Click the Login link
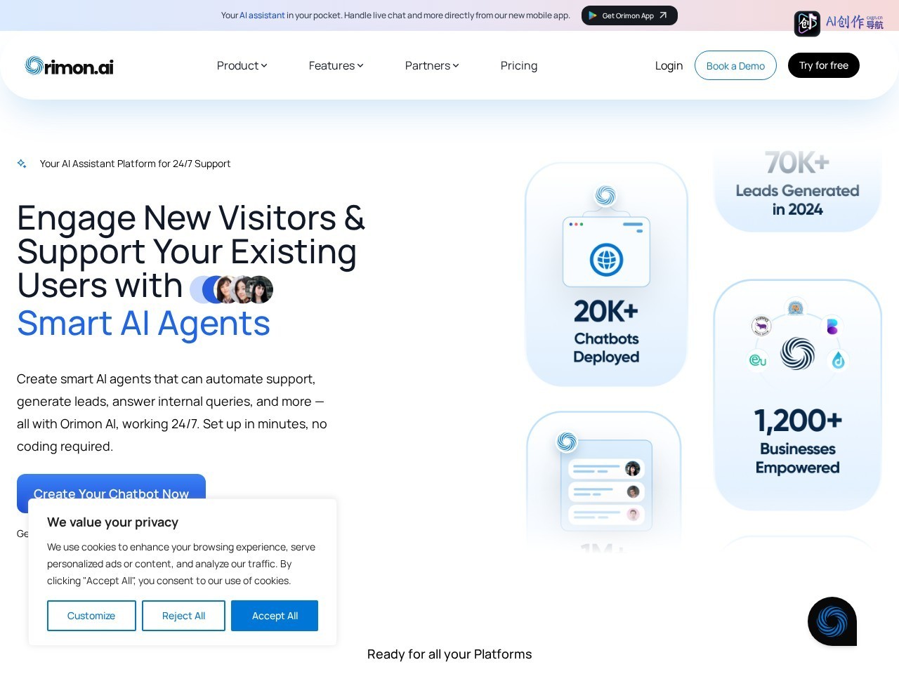The height and width of the screenshot is (674, 899). (669, 65)
